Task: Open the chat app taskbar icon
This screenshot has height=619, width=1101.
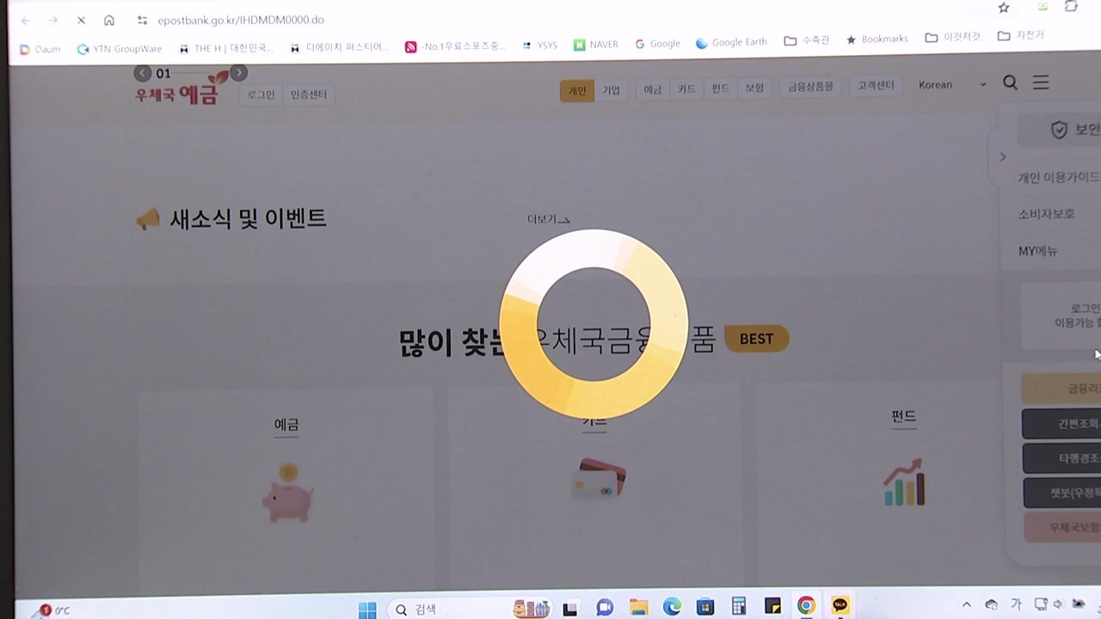Action: coord(605,607)
